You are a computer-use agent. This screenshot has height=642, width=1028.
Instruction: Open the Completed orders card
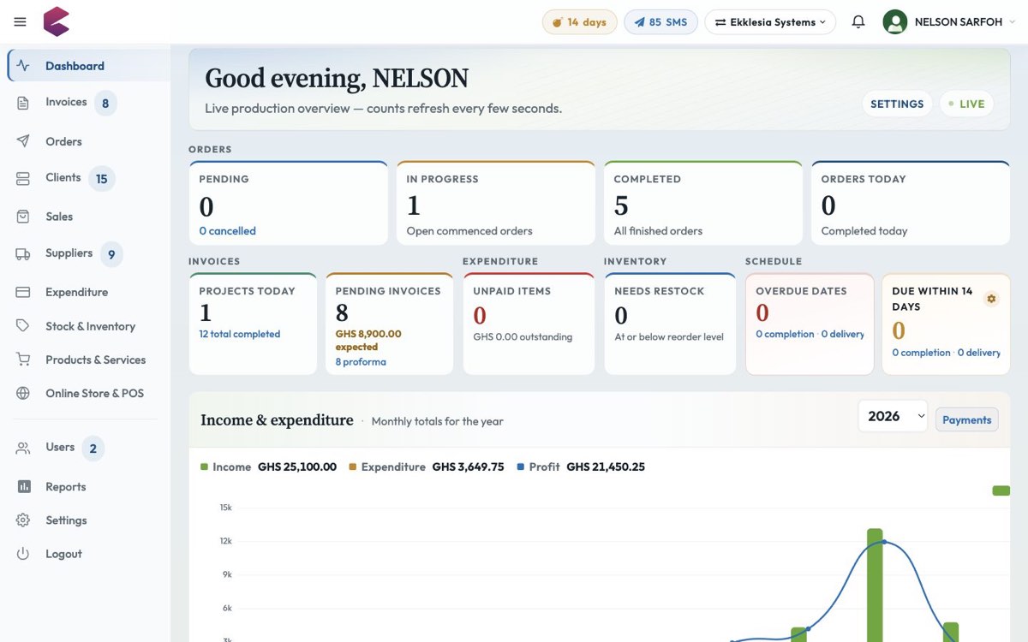coord(703,203)
